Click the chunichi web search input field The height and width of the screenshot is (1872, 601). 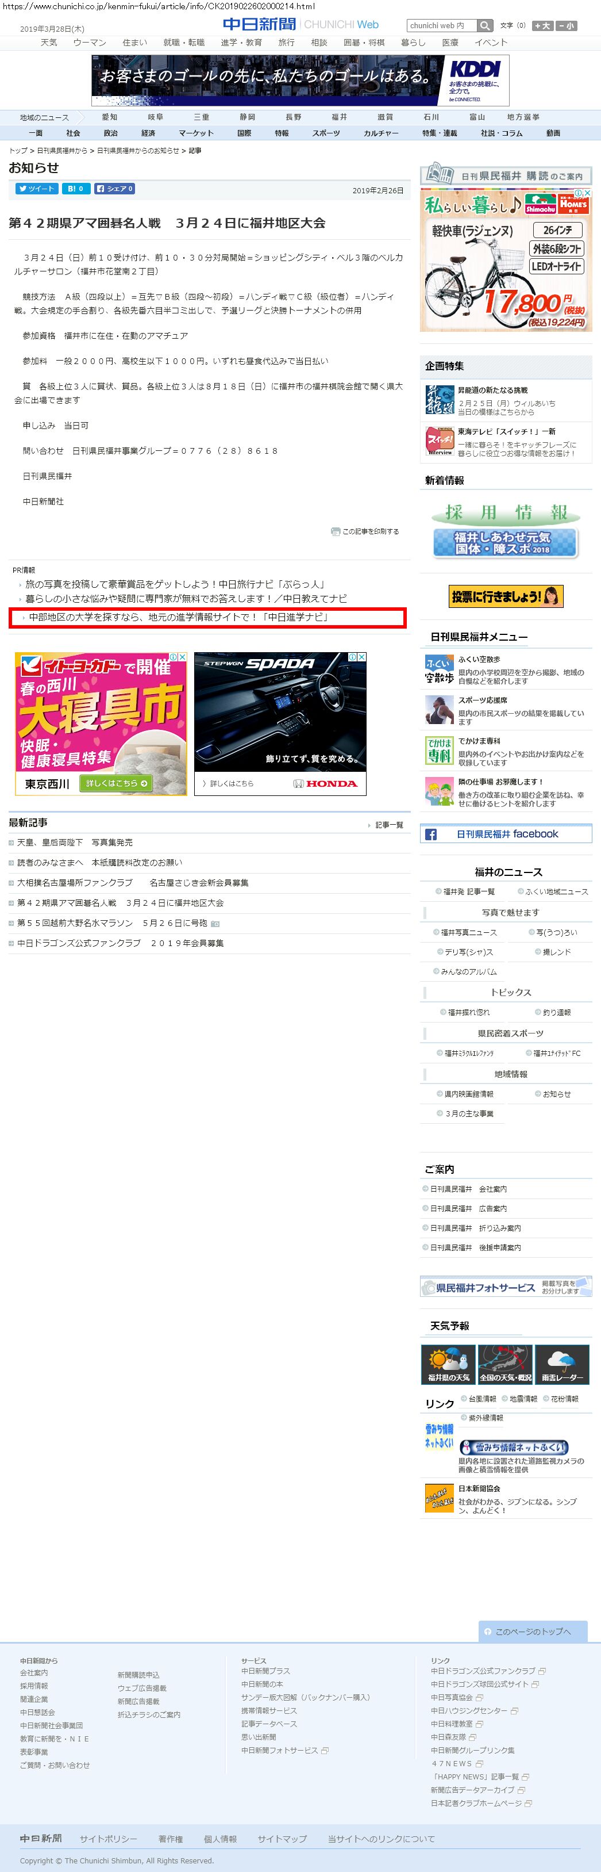click(441, 26)
